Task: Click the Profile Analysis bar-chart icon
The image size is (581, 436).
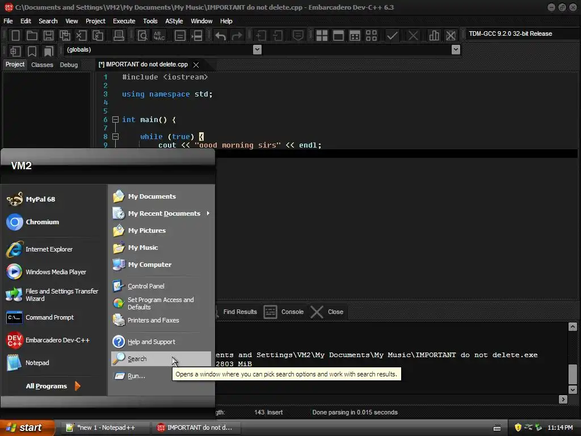Action: coord(434,36)
